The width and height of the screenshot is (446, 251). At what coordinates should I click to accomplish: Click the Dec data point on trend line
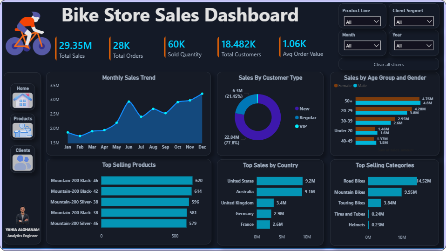click(x=202, y=94)
